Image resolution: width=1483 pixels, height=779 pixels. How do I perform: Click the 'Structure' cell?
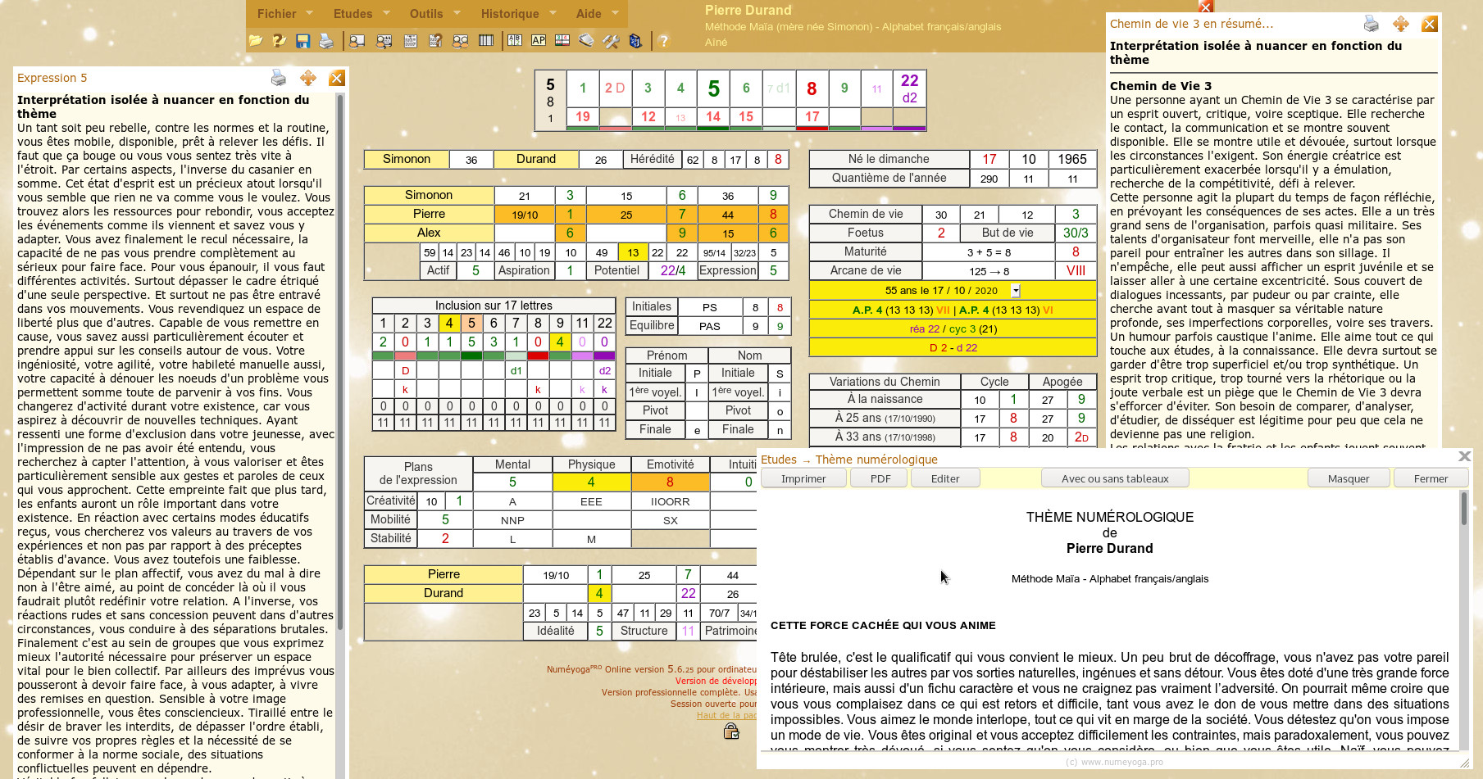pos(644,631)
